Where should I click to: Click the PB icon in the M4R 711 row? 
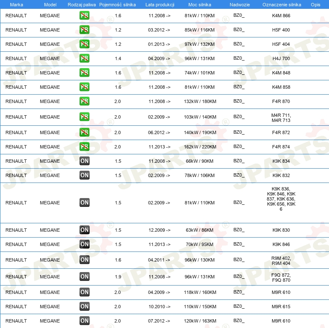click(84, 117)
